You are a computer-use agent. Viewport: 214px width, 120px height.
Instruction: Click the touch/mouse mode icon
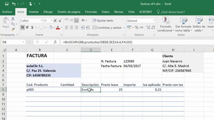(x=30, y=4)
